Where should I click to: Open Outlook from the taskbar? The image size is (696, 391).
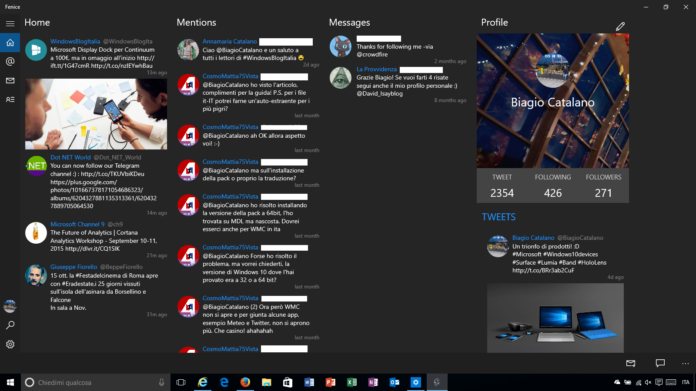(395, 382)
